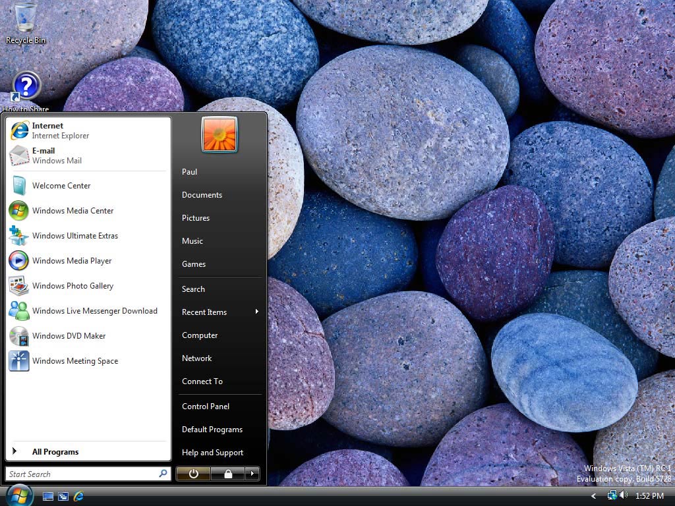Open the Games explorer

220,264
